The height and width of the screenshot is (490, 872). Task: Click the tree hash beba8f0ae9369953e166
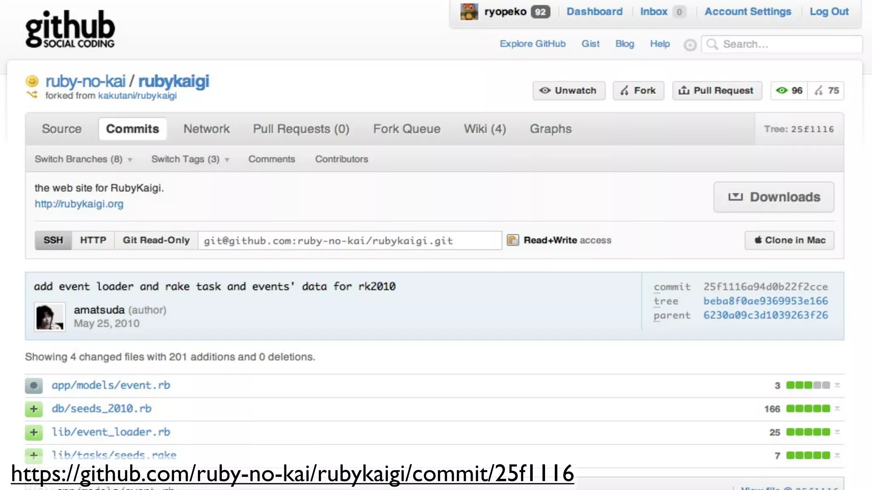[x=766, y=301]
